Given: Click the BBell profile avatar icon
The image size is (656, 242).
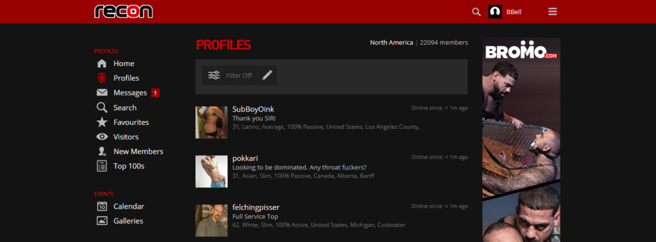Looking at the screenshot, I should pos(495,12).
